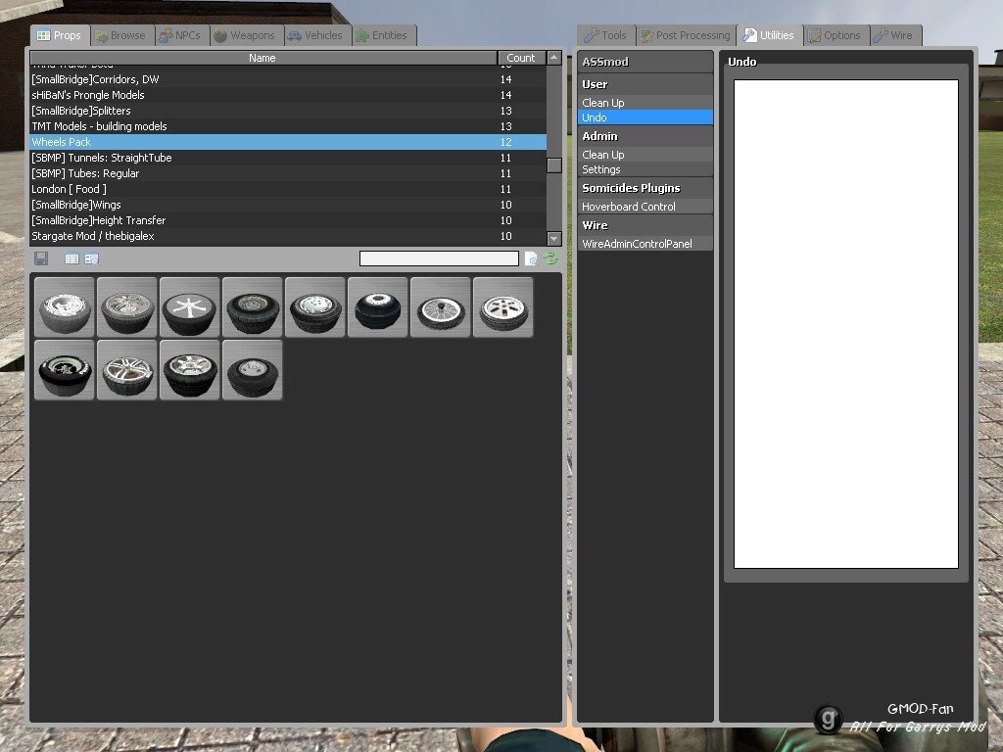Select TMT Models - building models row

click(288, 126)
